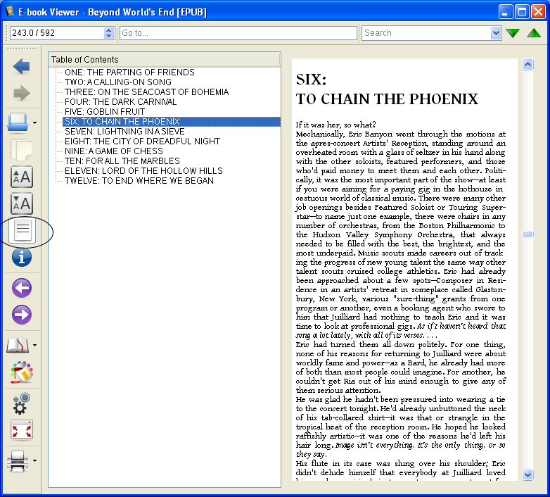The width and height of the screenshot is (550, 497).
Task: Select SIX: TO CHAIN THE PHOENIX chapter
Action: (x=171, y=122)
